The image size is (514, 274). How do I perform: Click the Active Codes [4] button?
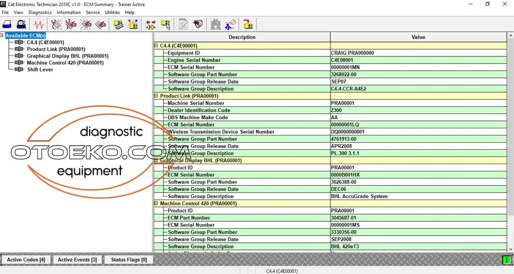26,260
